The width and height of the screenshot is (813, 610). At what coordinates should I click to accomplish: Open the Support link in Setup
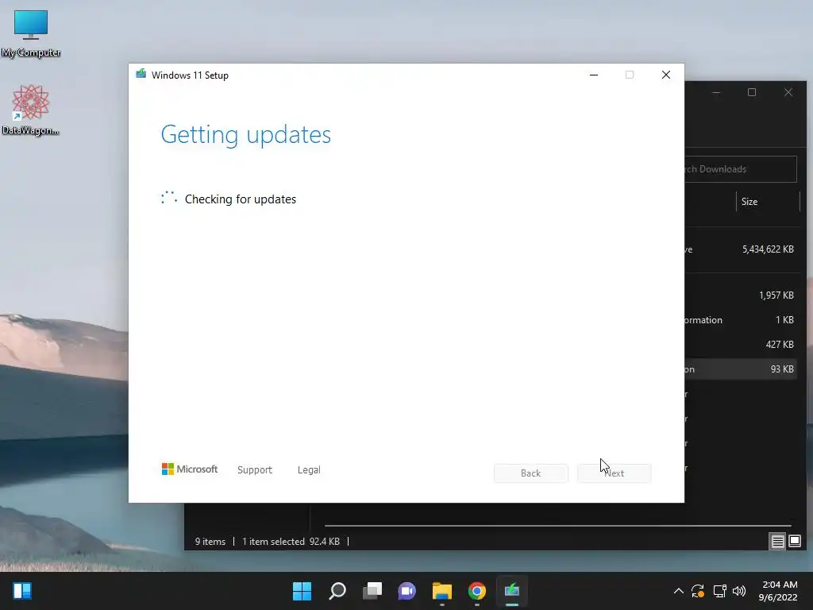tap(255, 469)
